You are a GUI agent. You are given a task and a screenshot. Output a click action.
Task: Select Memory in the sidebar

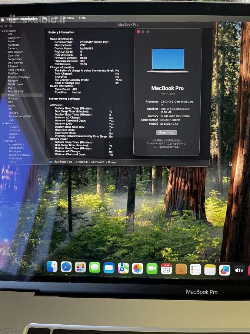pos(13,81)
